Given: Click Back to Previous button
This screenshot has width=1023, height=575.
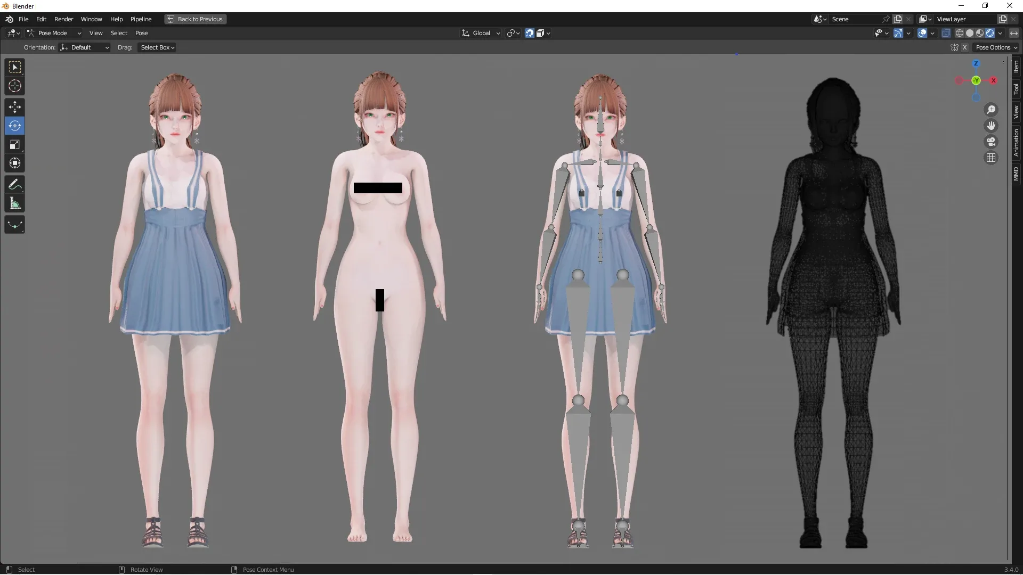Looking at the screenshot, I should coord(195,19).
